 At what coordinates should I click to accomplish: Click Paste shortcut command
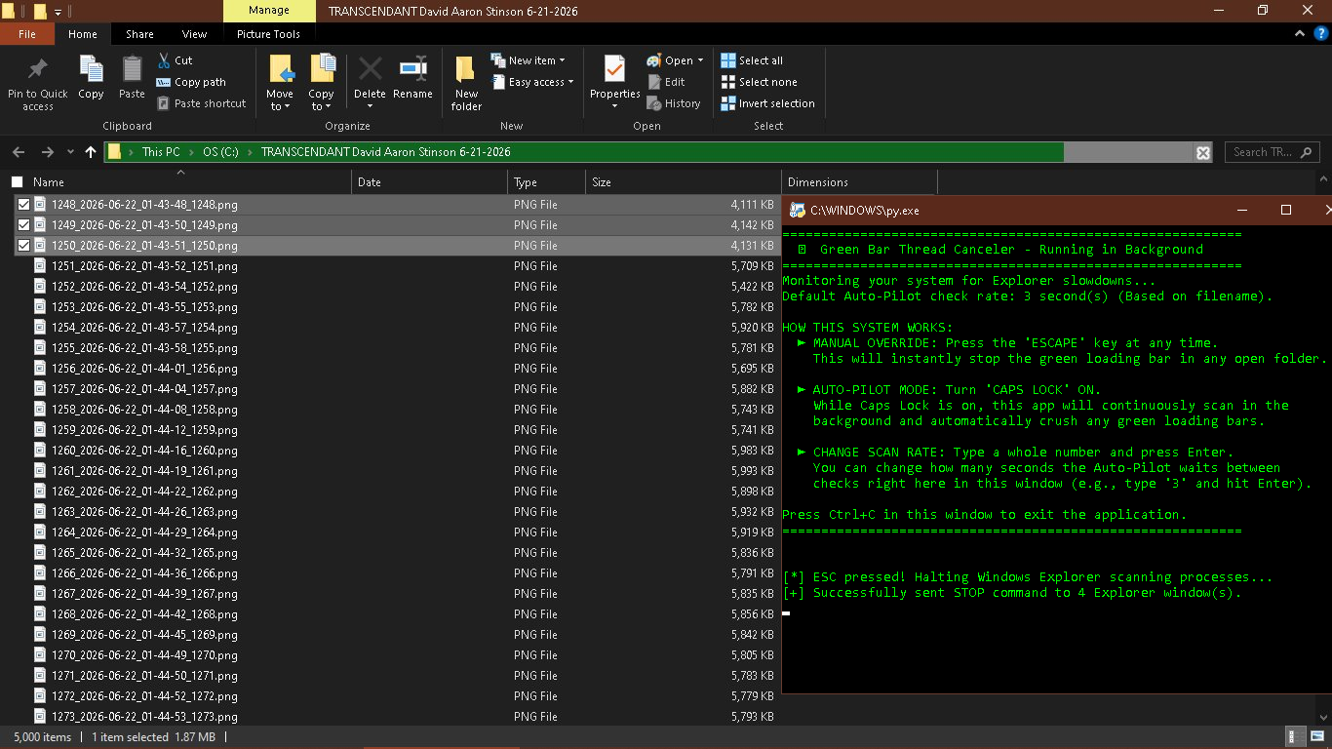(x=201, y=103)
